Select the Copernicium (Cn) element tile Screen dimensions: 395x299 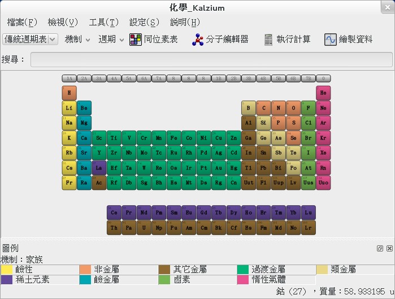233,183
